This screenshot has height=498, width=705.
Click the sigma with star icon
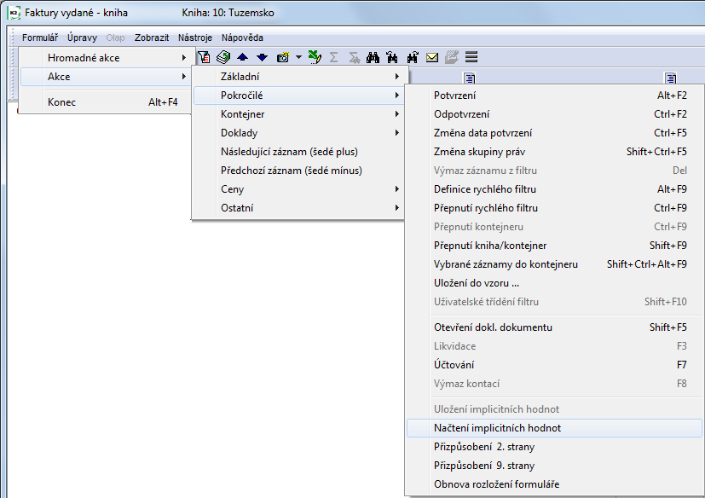[354, 57]
